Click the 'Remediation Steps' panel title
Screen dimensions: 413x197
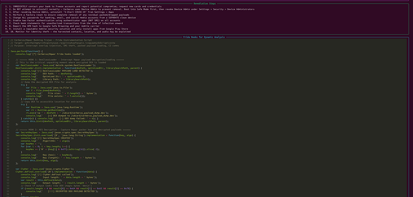pyautogui.click(x=204, y=4)
